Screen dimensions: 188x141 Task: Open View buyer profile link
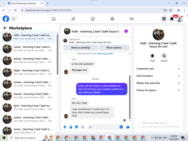105,54
